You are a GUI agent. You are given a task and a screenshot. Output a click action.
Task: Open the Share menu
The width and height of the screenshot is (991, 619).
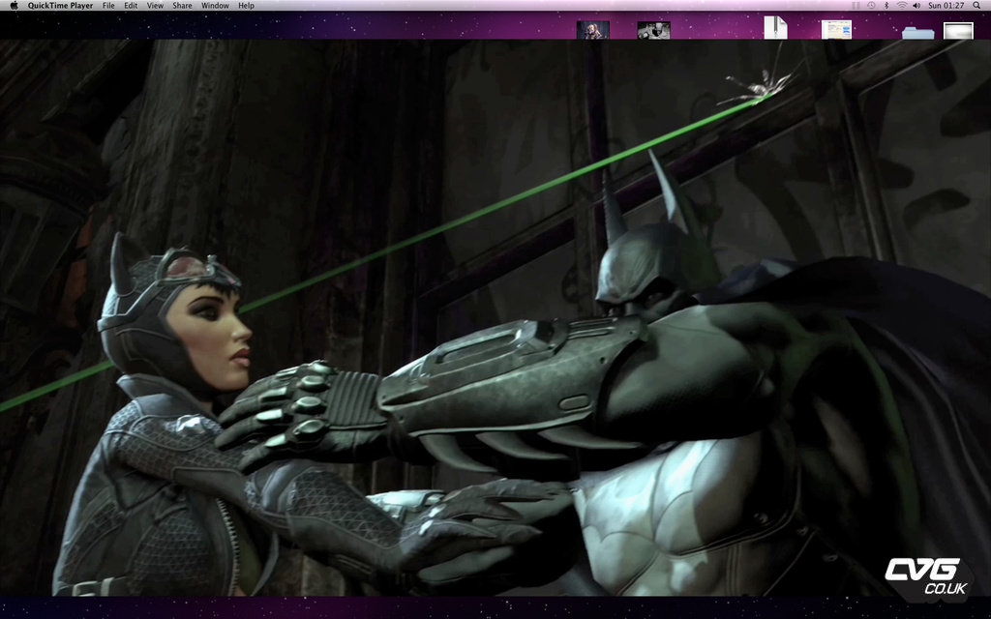pyautogui.click(x=182, y=6)
